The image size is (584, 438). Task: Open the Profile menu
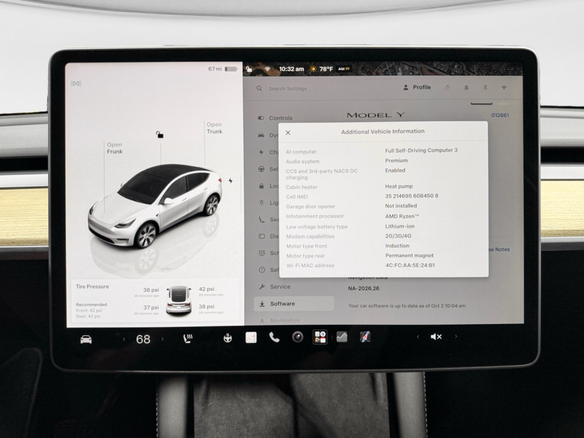point(417,87)
